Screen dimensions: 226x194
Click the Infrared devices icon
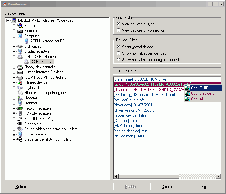pyautogui.click(x=20, y=82)
